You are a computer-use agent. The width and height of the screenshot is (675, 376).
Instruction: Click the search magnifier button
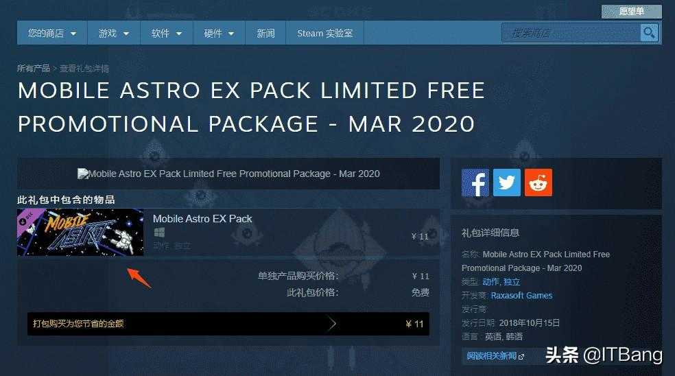[x=649, y=33]
